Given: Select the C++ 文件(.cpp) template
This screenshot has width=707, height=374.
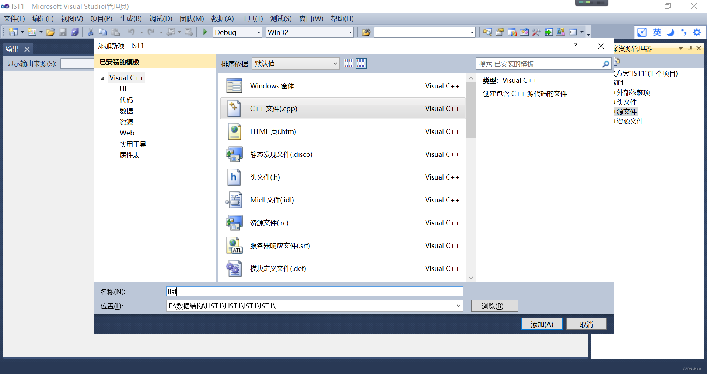Looking at the screenshot, I should click(x=343, y=109).
